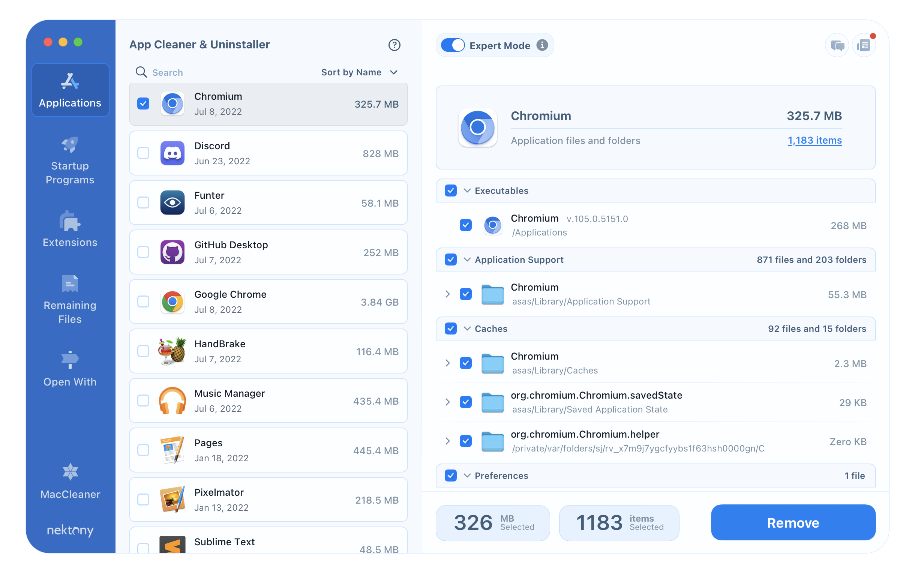This screenshot has width=915, height=585.
Task: Toggle Expert Mode on/off
Action: pos(453,45)
